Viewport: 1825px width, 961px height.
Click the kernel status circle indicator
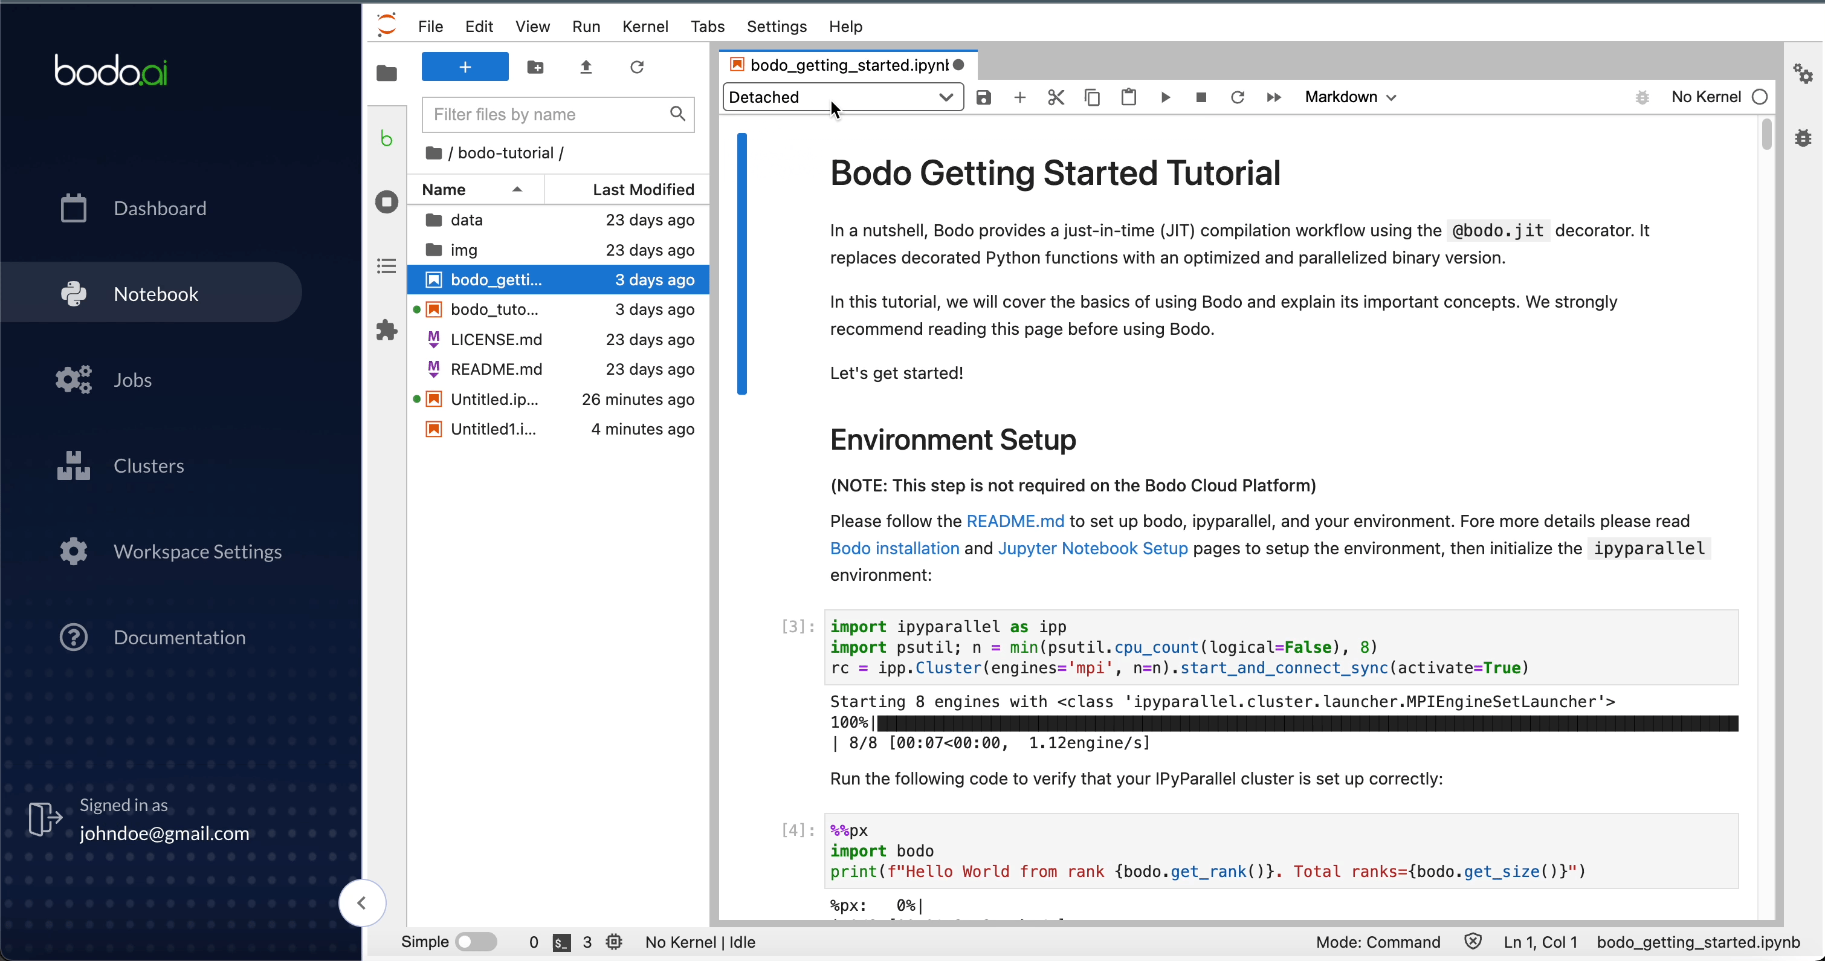tap(1760, 97)
